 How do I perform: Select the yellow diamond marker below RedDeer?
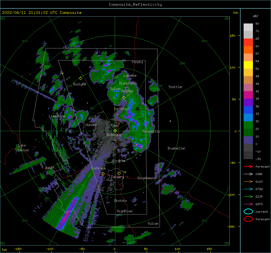click(124, 98)
